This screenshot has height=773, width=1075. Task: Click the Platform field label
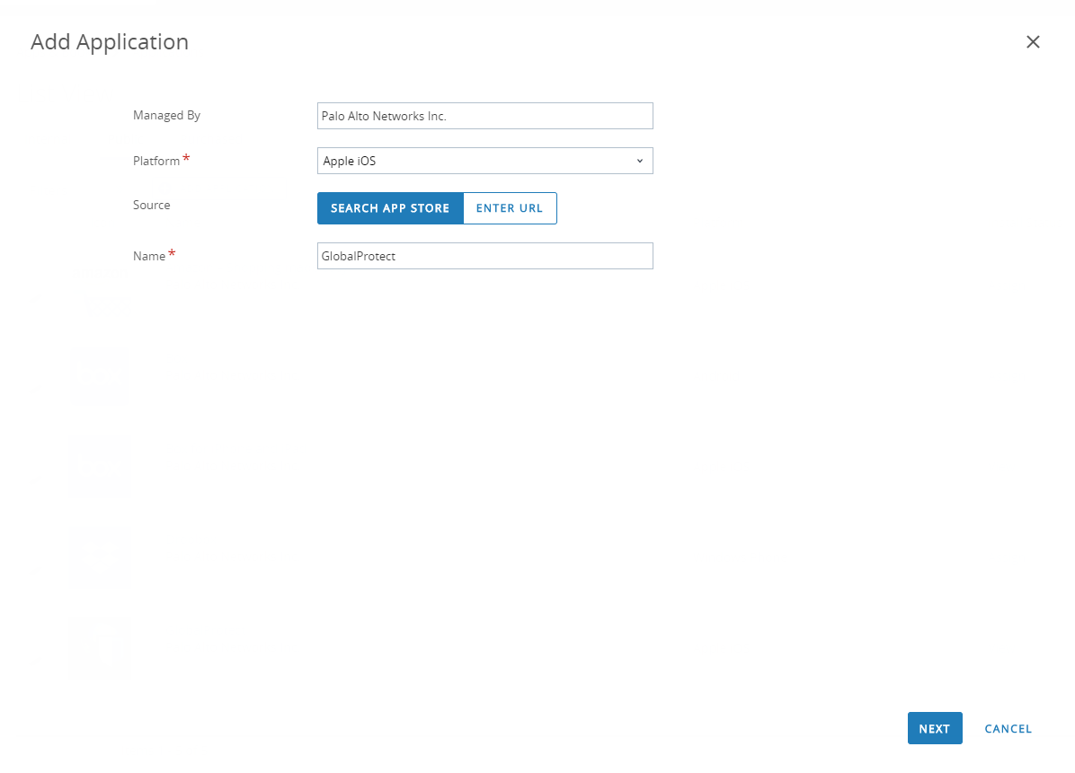[156, 162]
